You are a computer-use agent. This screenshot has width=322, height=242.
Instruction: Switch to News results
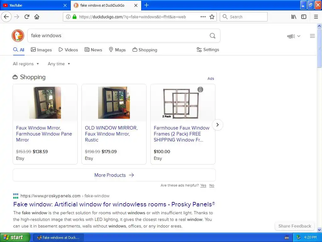pyautogui.click(x=93, y=50)
